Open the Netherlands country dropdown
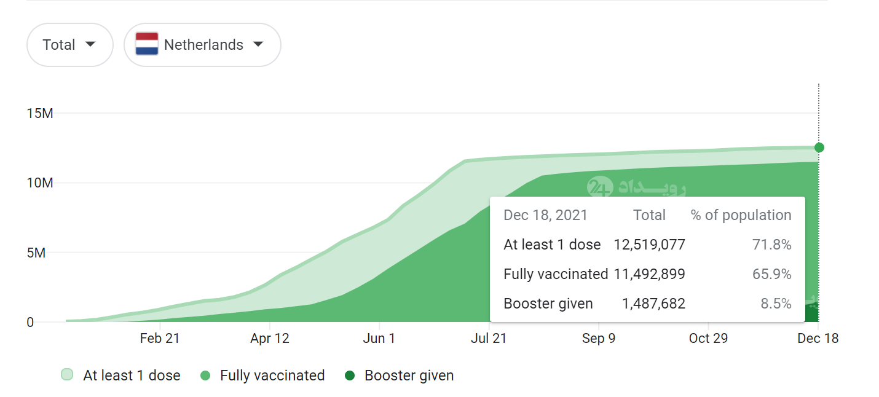 point(202,45)
